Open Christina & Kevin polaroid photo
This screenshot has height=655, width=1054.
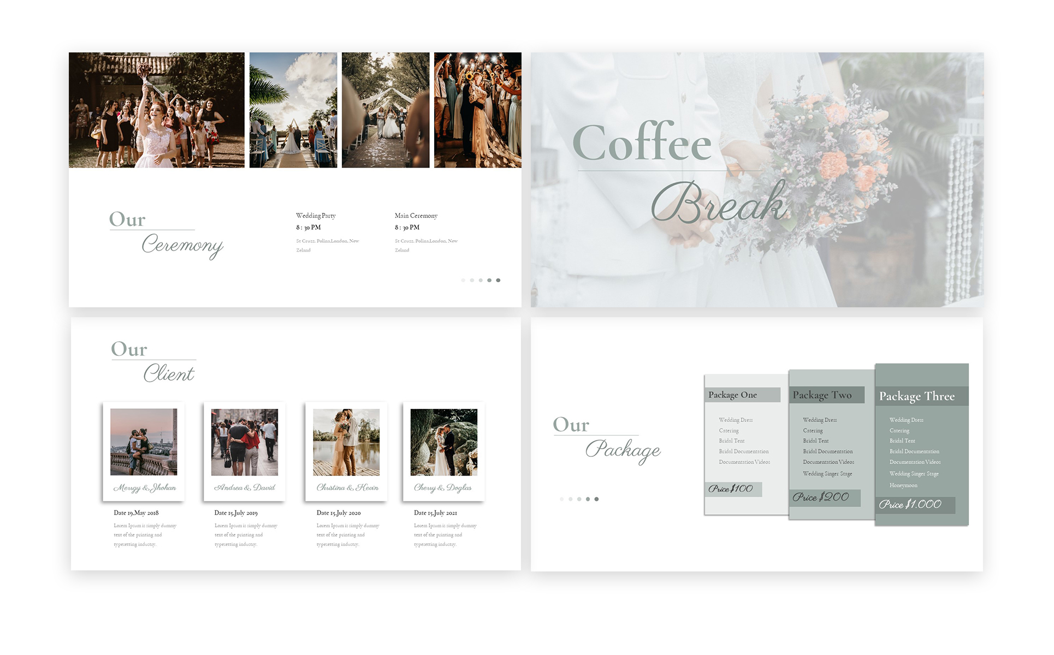[x=346, y=442]
